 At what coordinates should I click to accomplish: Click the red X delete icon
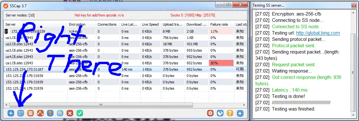pos(70,113)
